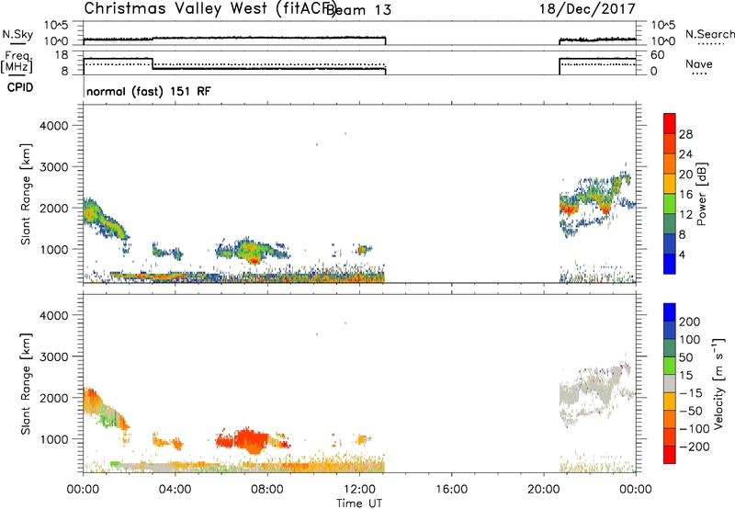The width and height of the screenshot is (735, 509).
Task: Click the "N.Sky" legend label
Action: 17,34
